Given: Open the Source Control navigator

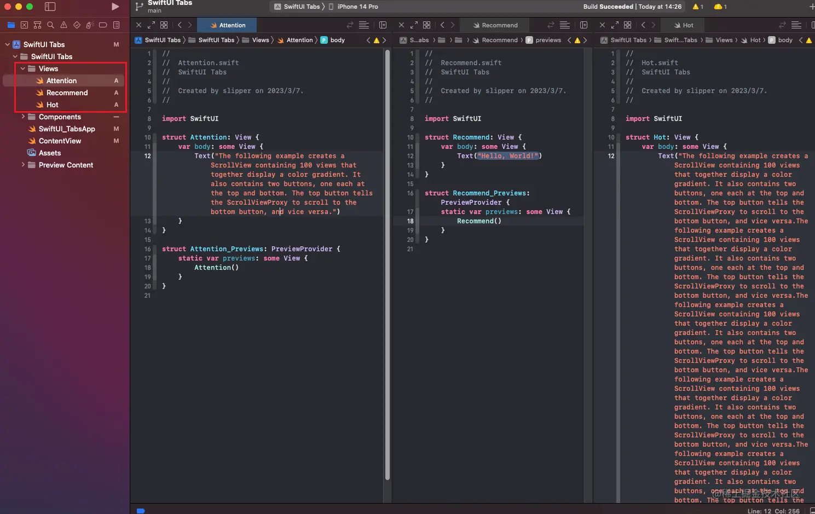Looking at the screenshot, I should (x=24, y=25).
